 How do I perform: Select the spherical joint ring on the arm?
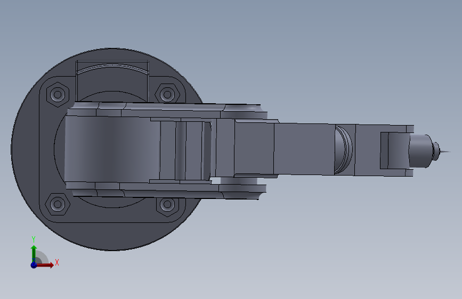coord(344,149)
